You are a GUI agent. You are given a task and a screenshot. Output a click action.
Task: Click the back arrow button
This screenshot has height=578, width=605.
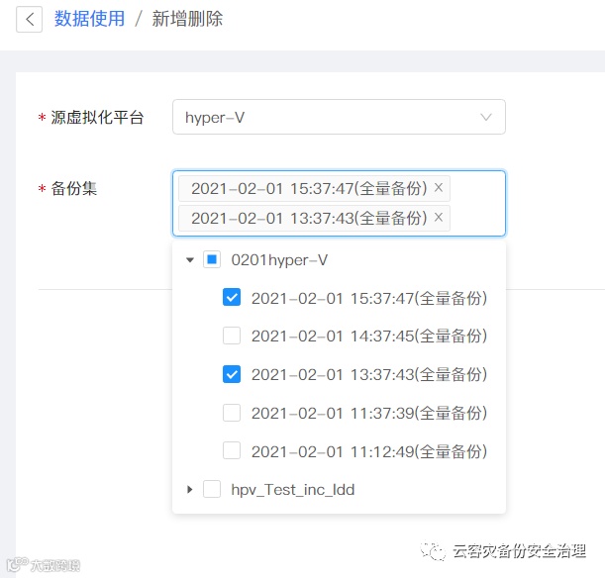[x=29, y=19]
